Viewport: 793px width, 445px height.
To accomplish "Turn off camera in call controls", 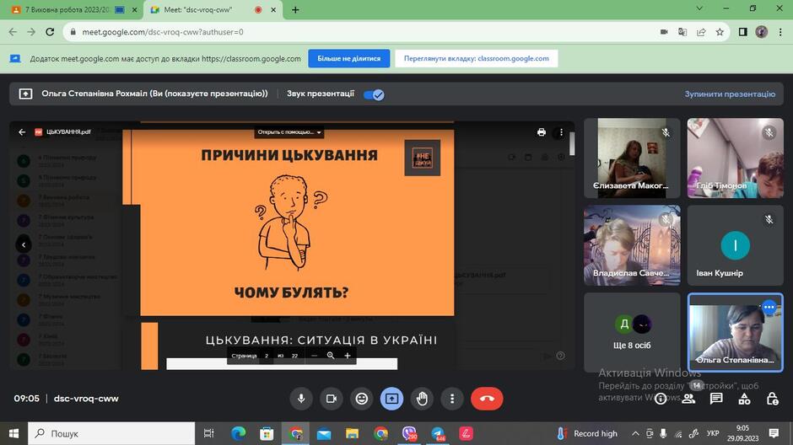I will pos(332,399).
